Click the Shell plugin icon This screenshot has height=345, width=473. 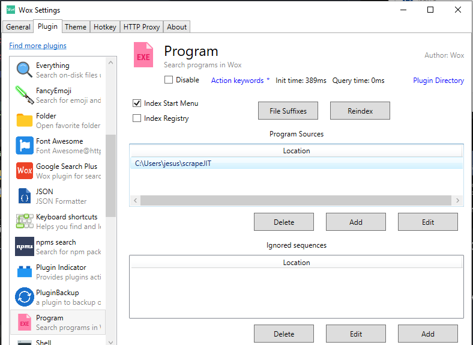pos(25,342)
